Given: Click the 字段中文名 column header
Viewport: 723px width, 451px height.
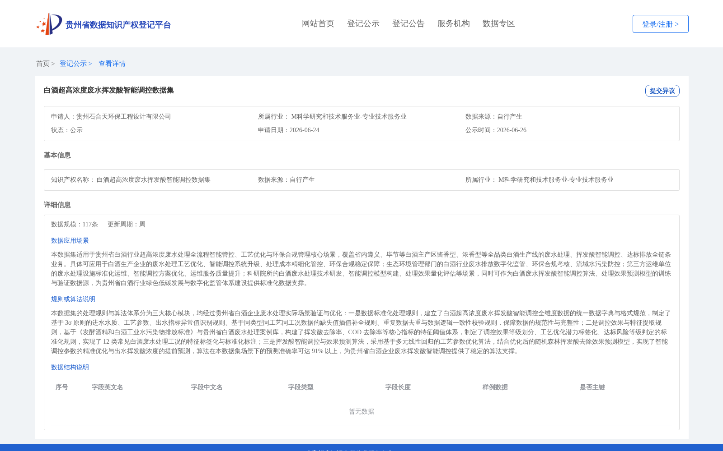Looking at the screenshot, I should [207, 387].
